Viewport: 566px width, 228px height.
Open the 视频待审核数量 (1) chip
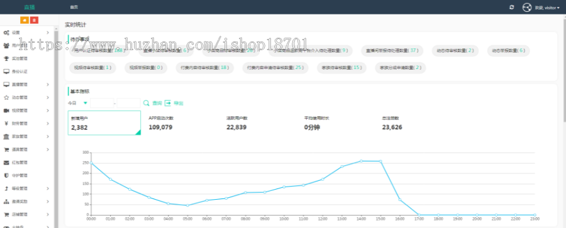92,67
